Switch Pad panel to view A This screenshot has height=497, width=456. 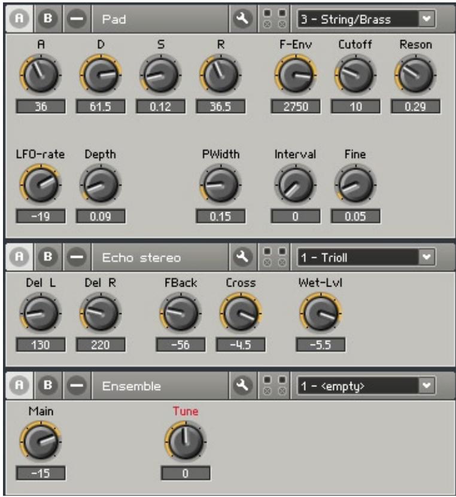coord(19,19)
